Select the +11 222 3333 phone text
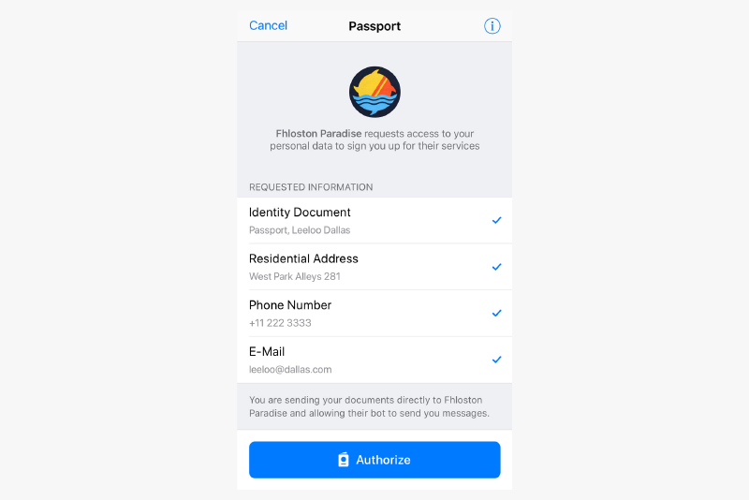Viewport: 749px width, 500px height. coord(280,323)
